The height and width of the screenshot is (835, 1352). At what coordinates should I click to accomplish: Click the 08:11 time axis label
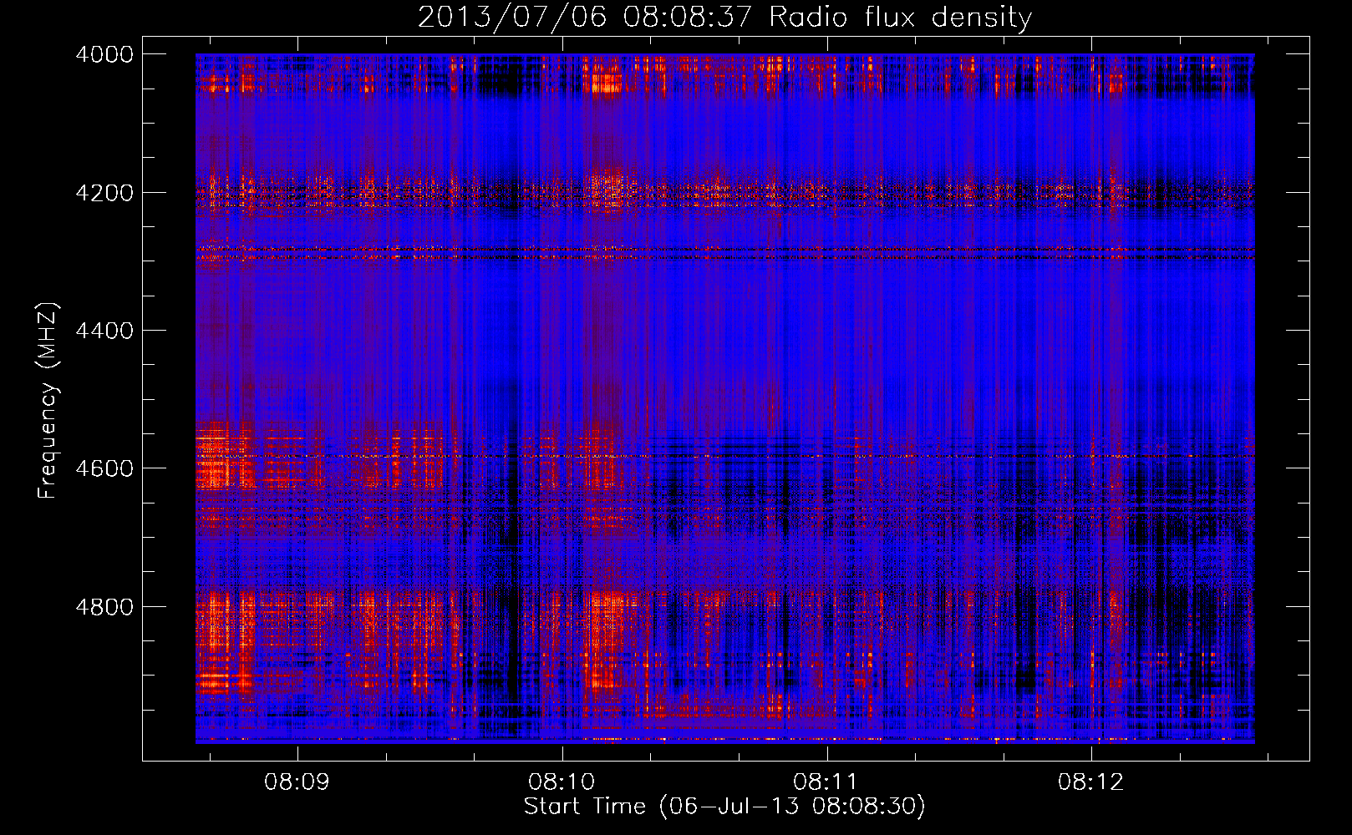coord(826,782)
